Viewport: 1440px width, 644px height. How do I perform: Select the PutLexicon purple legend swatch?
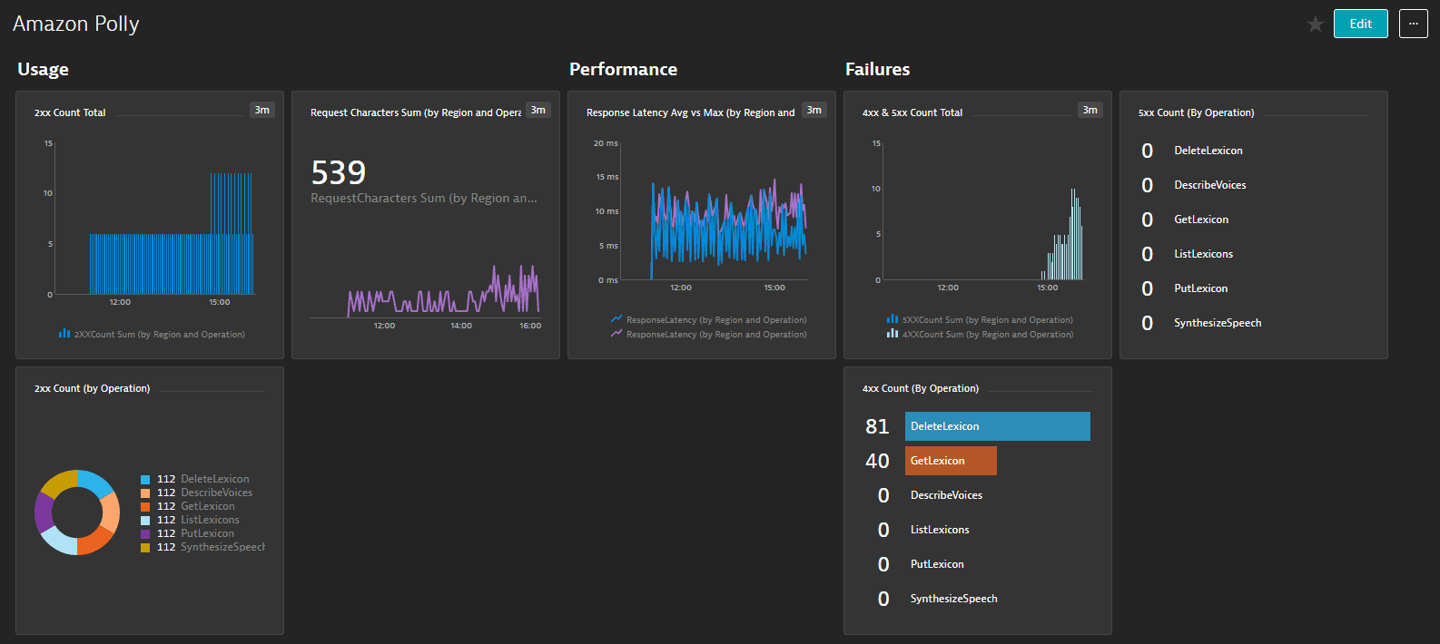pyautogui.click(x=145, y=534)
